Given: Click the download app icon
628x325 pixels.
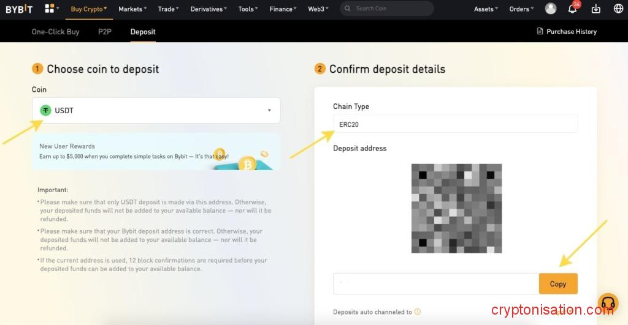Looking at the screenshot, I should click(x=595, y=9).
